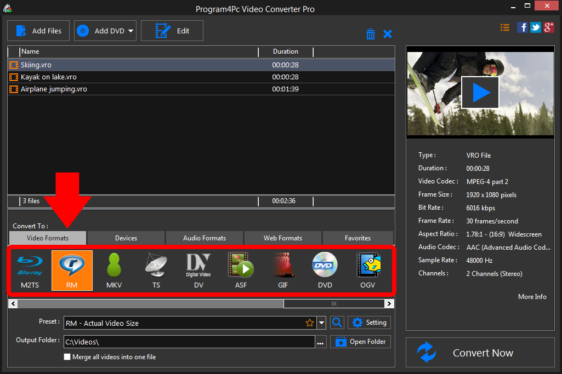Enable Merge all videos into one file
This screenshot has width=562, height=374.
[x=67, y=357]
